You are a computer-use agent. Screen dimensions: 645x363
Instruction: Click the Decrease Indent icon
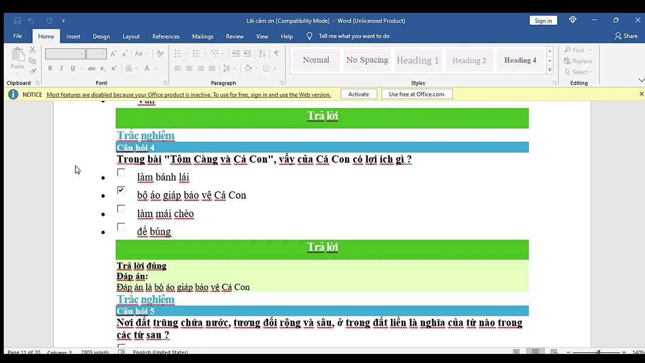click(236, 53)
